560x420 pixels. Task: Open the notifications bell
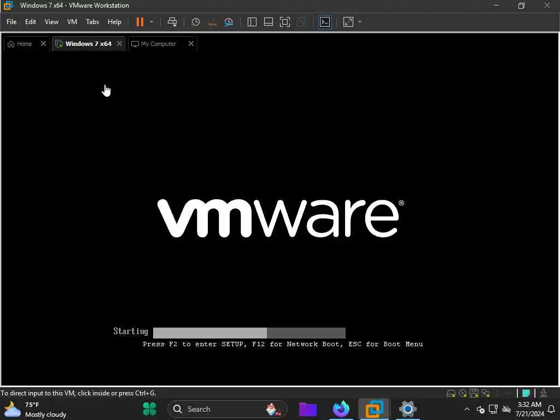click(551, 409)
